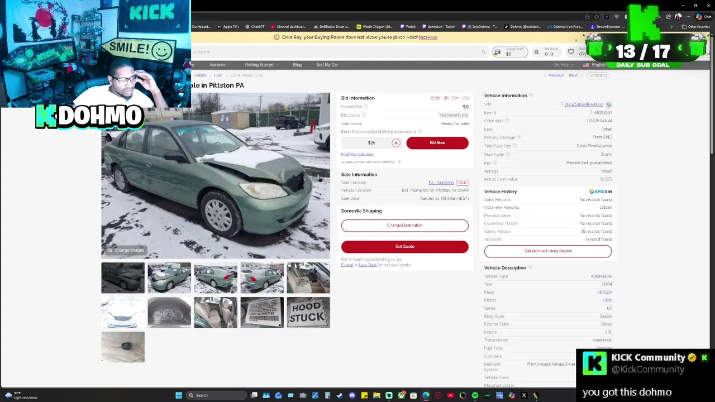Open the Final Price Calculator link
This screenshot has width=715, height=402.
click(357, 154)
